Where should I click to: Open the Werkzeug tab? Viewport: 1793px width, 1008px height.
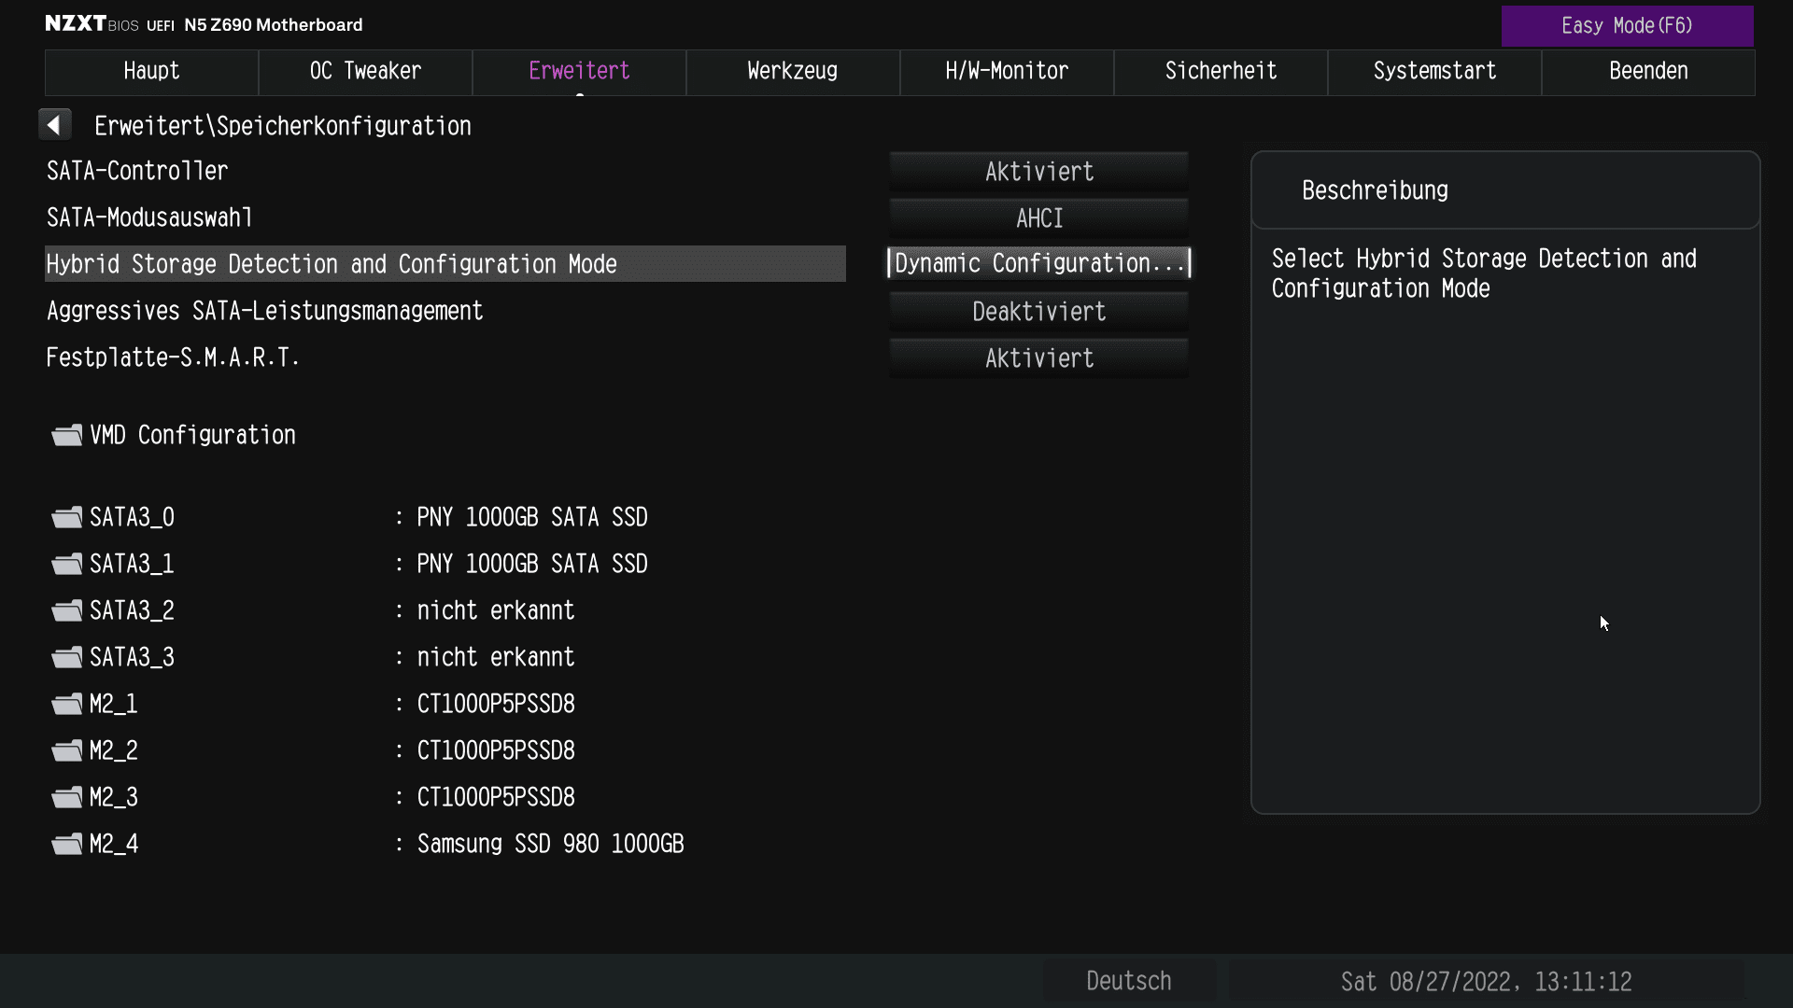coord(793,72)
